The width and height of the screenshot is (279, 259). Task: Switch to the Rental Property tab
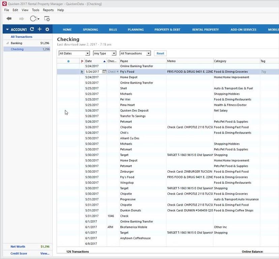coord(205,30)
